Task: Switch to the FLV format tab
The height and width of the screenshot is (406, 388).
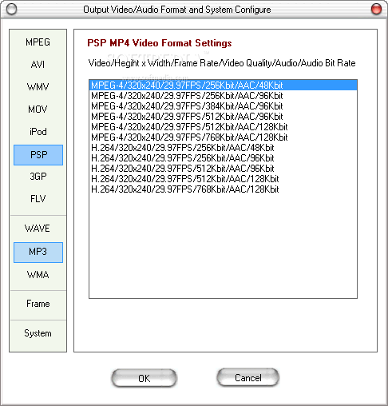Action: point(38,199)
